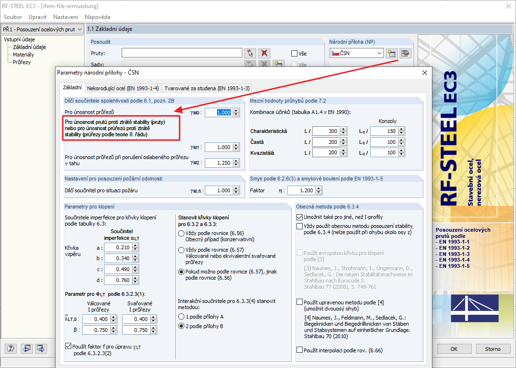
Task: Select 2 podle přílohy B method
Action: point(181,326)
